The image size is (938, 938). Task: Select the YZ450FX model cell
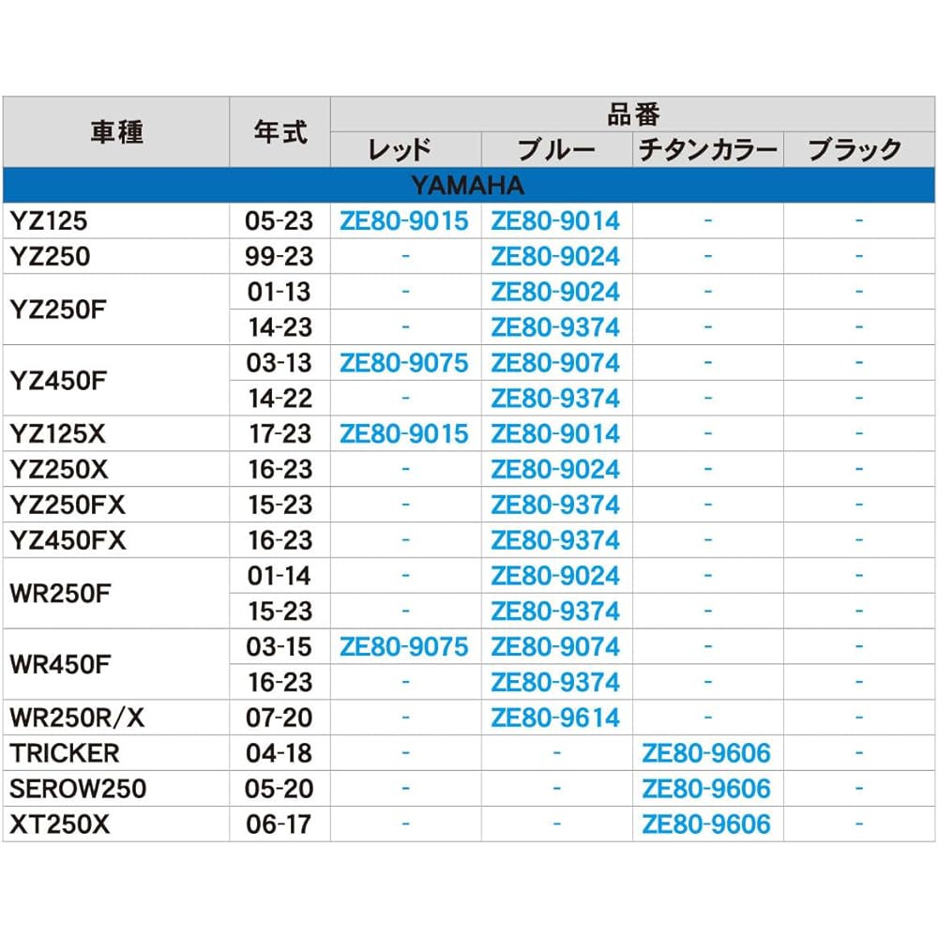[x=116, y=540]
